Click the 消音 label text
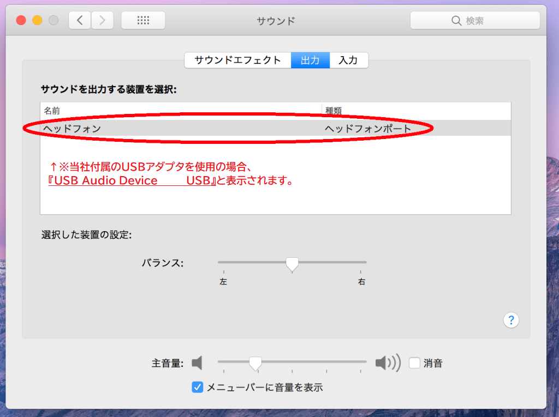Viewport: 559px width, 417px height. click(433, 363)
